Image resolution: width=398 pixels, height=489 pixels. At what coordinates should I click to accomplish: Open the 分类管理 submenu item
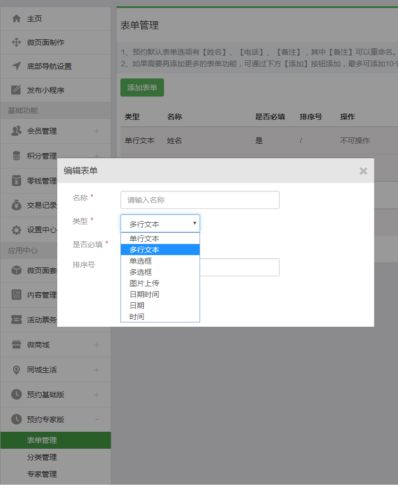click(42, 457)
